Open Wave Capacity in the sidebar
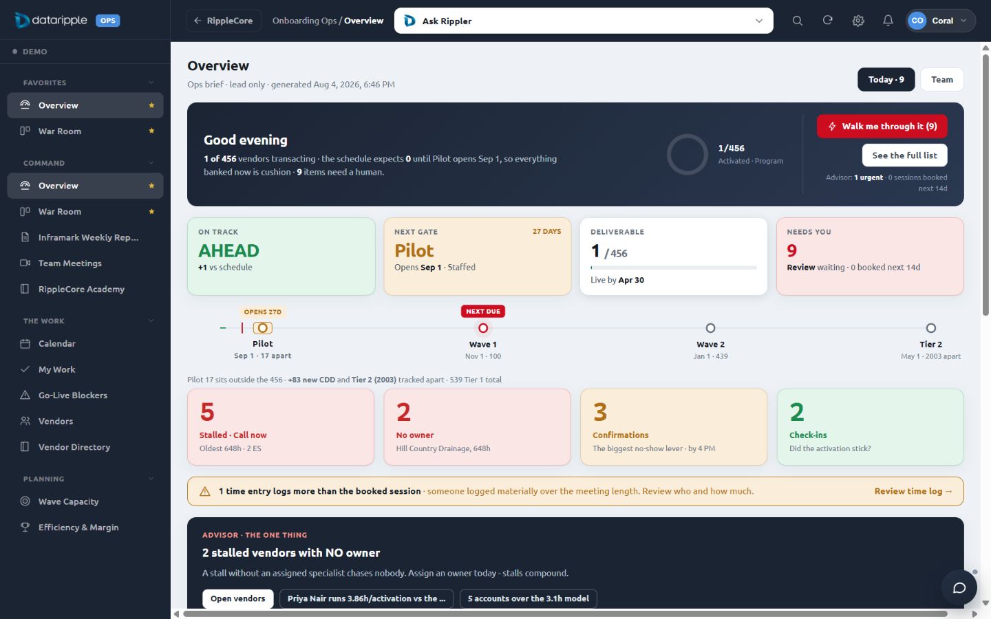Image resolution: width=991 pixels, height=619 pixels. [85, 501]
